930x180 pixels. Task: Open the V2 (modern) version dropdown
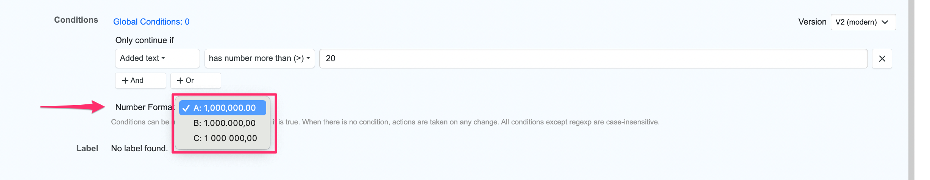[863, 22]
